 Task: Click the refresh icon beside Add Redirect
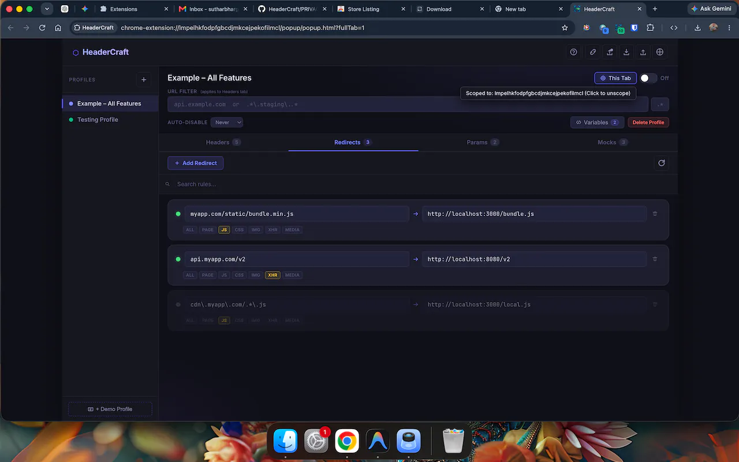pos(662,163)
